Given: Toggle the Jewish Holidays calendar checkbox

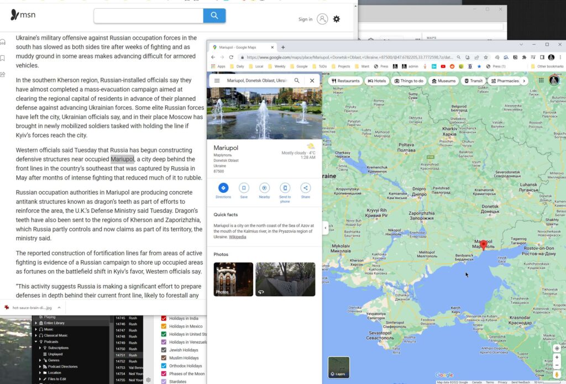Looking at the screenshot, I should (x=164, y=350).
